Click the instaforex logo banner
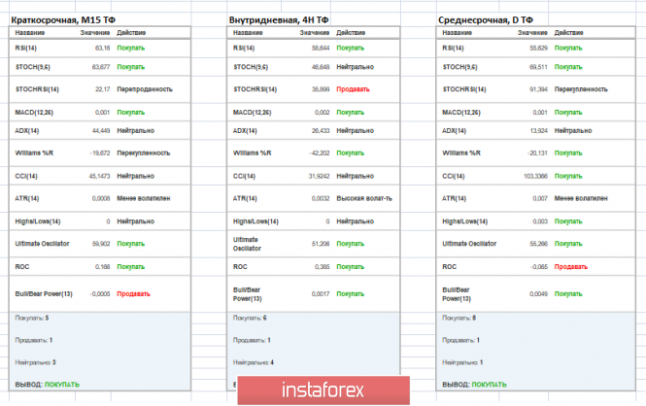This screenshot has height=406, width=646. coord(323,389)
